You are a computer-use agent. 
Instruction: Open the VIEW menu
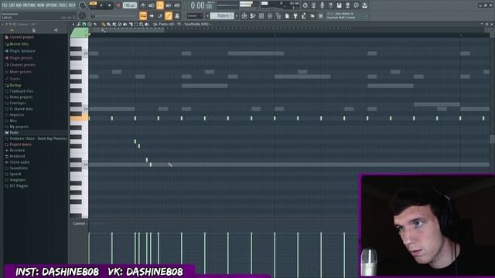click(x=41, y=5)
